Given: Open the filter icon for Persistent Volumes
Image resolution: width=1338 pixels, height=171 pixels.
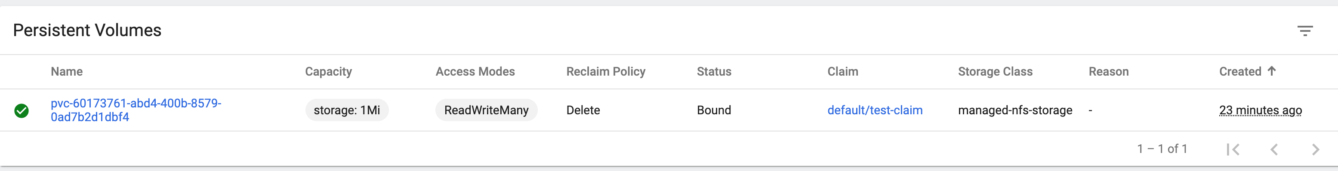Looking at the screenshot, I should [x=1305, y=31].
